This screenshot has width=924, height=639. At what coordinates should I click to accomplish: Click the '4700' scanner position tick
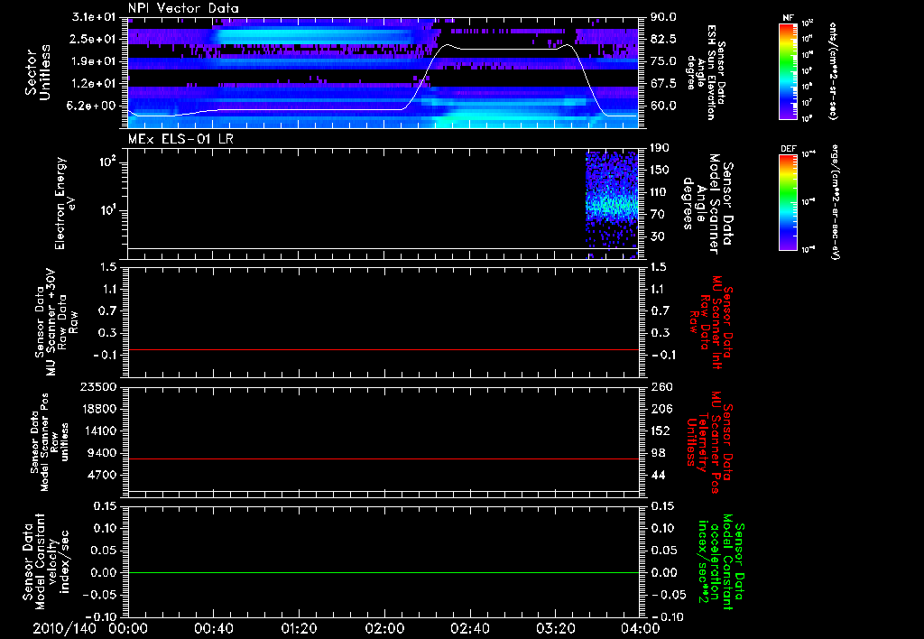click(x=101, y=475)
